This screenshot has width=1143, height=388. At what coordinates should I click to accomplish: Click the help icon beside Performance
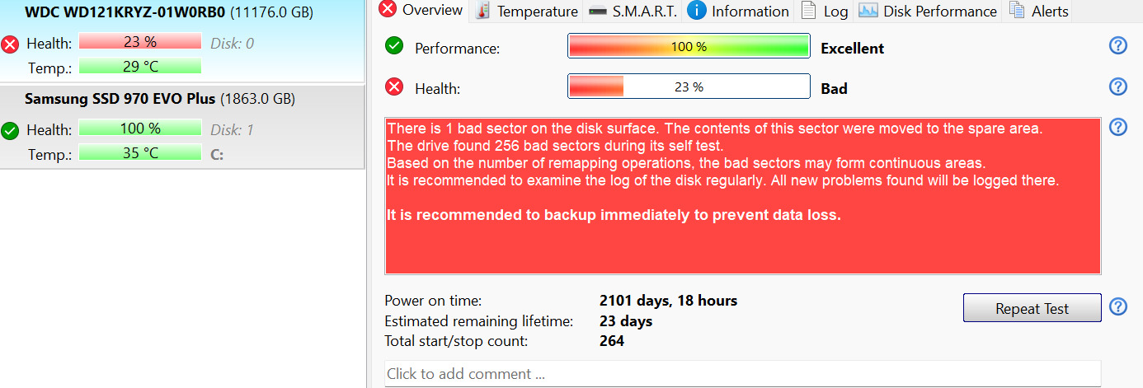(x=1118, y=45)
